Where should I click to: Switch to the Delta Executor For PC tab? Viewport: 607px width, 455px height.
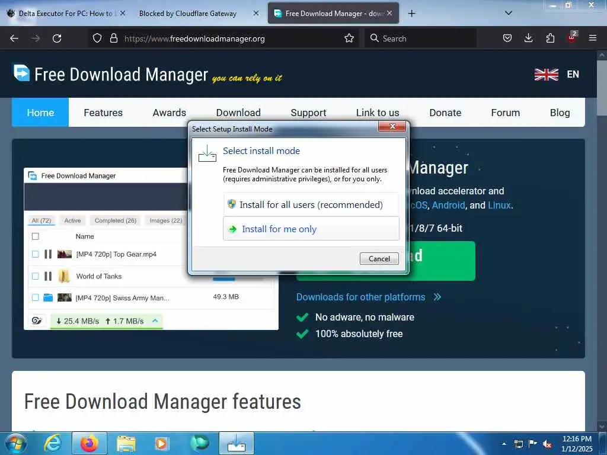pos(65,14)
